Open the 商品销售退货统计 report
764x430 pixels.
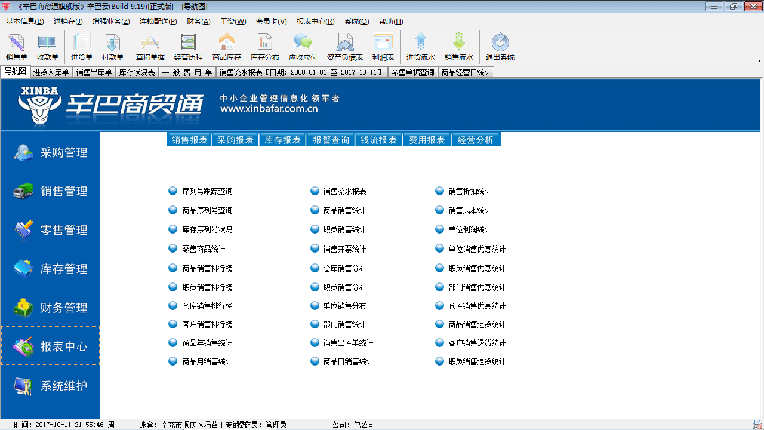[477, 324]
